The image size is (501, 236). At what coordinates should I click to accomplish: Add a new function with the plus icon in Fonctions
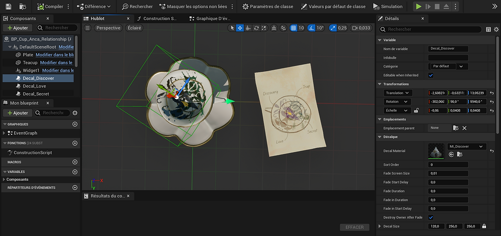pos(75,143)
